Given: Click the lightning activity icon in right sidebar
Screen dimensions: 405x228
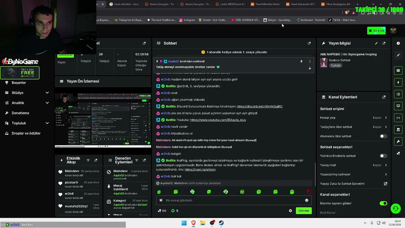Looking at the screenshot, I should (398, 82).
